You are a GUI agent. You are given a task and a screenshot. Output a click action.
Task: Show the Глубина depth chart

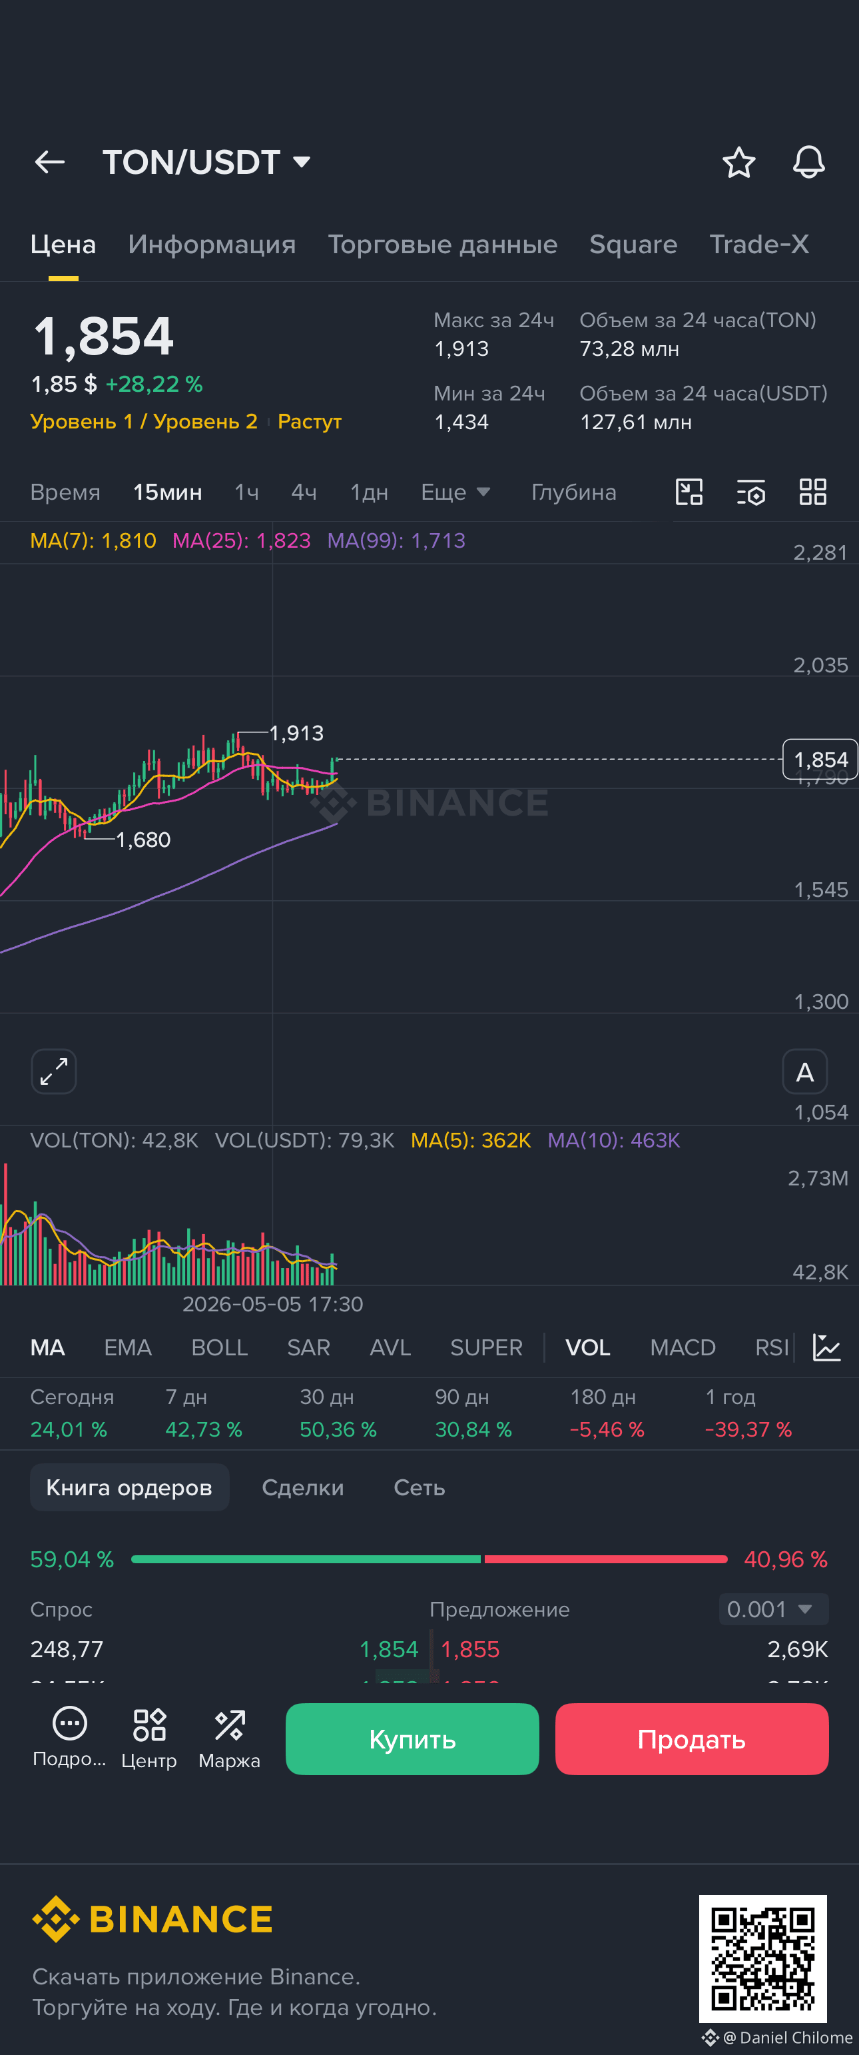[574, 492]
